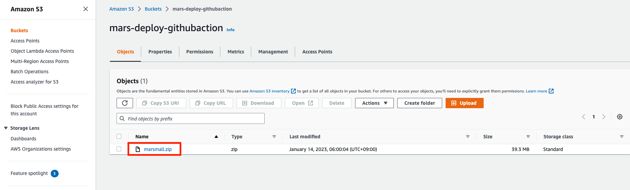Image resolution: width=630 pixels, height=190 pixels.
Task: Close the Amazon S3 sidebar panel
Action: (86, 9)
